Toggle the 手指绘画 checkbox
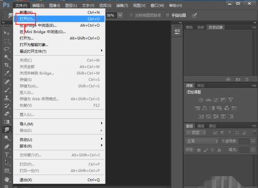This screenshot has width=258, height=188. tap(167, 15)
